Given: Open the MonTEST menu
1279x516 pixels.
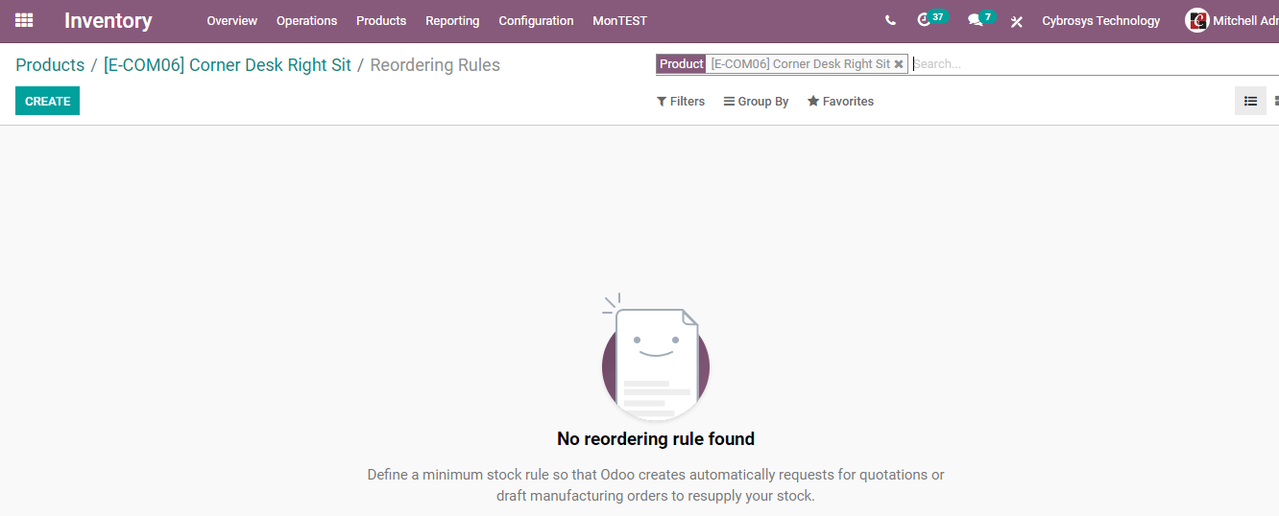Looking at the screenshot, I should (619, 20).
